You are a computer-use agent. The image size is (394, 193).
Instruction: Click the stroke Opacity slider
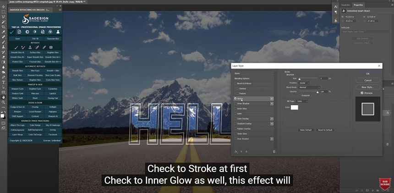(309, 92)
